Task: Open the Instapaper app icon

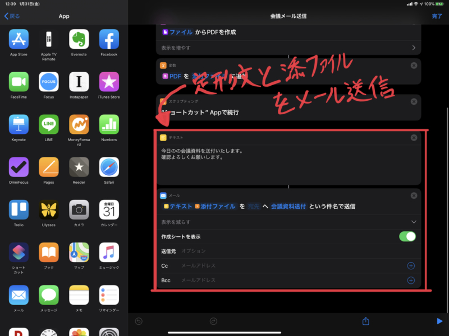Action: pyautogui.click(x=79, y=82)
